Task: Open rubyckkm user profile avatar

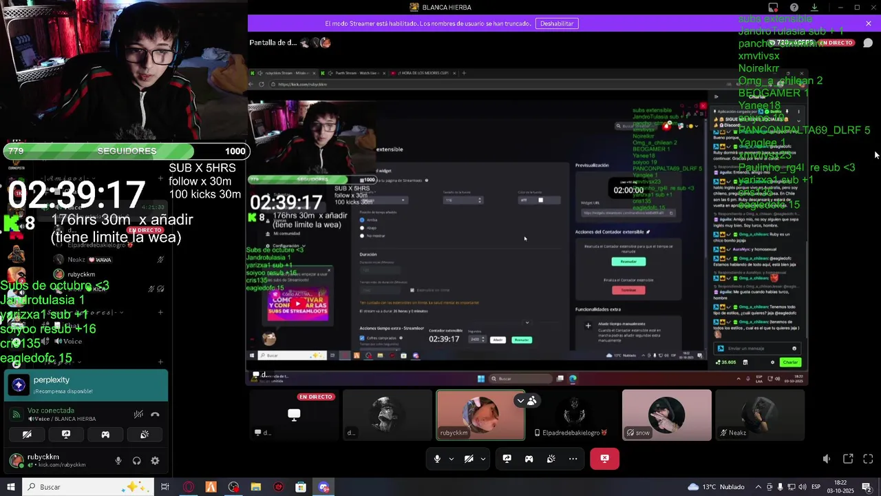Action: click(x=16, y=460)
